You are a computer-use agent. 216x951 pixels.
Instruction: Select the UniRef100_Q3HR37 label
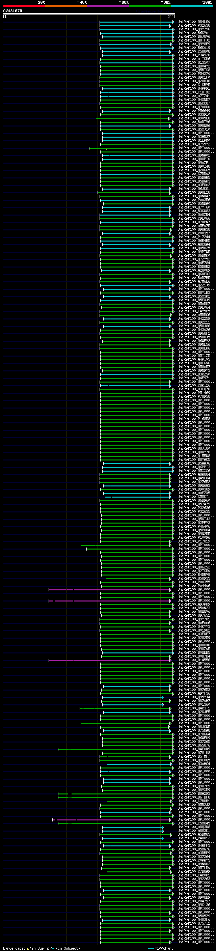[193, 137]
